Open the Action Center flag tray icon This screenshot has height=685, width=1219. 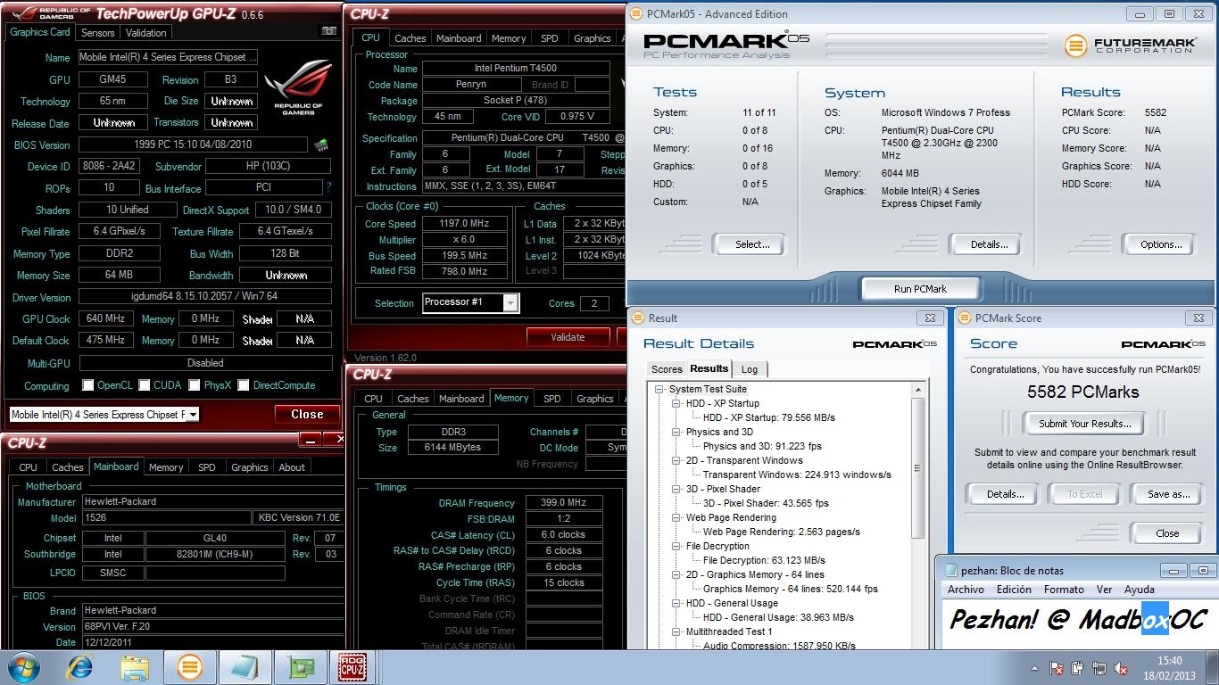(1057, 667)
